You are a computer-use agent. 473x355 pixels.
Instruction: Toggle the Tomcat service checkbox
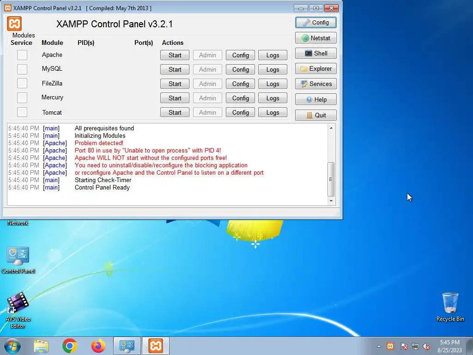[22, 112]
